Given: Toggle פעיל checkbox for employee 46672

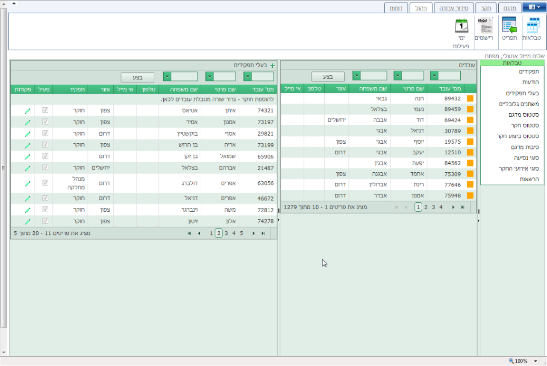Looking at the screenshot, I should coord(45,198).
